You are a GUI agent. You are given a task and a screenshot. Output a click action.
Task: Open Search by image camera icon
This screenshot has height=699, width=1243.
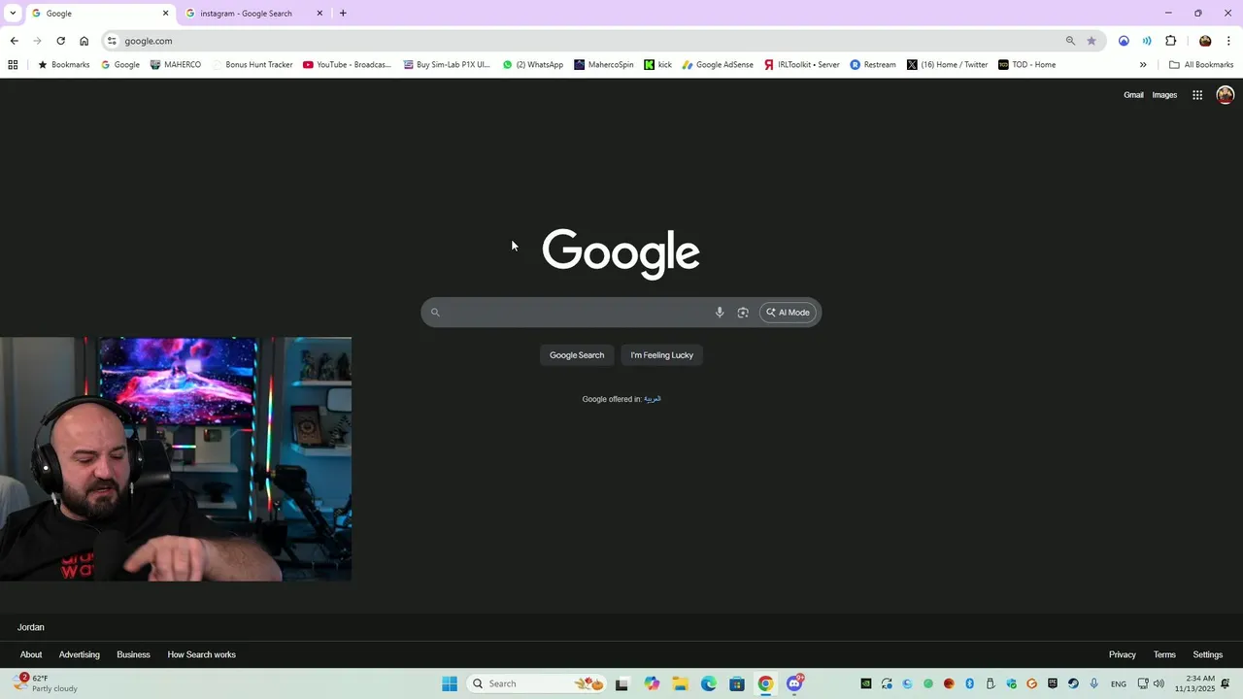tap(743, 313)
